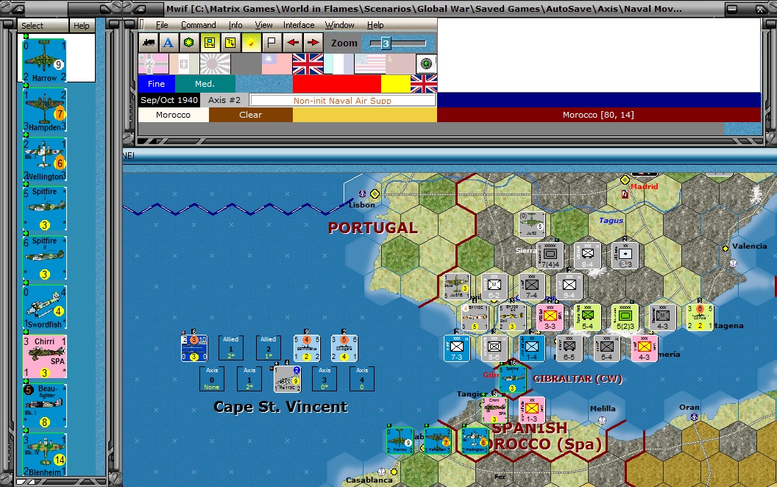Select the Spitfire with 6 in side list
This screenshot has height=487, width=777.
(45, 258)
